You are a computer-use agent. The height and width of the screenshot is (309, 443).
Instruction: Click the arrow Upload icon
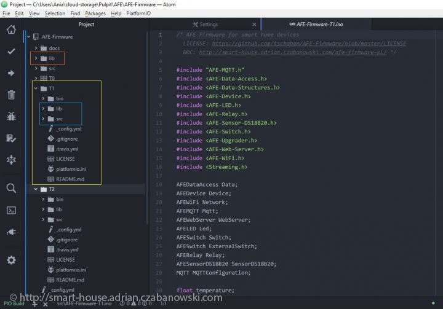(x=11, y=73)
